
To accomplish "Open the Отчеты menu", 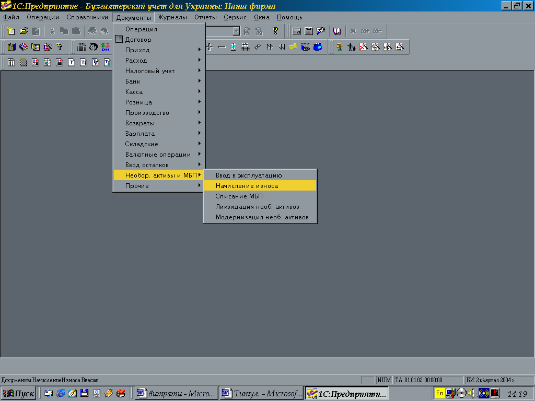I will (206, 17).
